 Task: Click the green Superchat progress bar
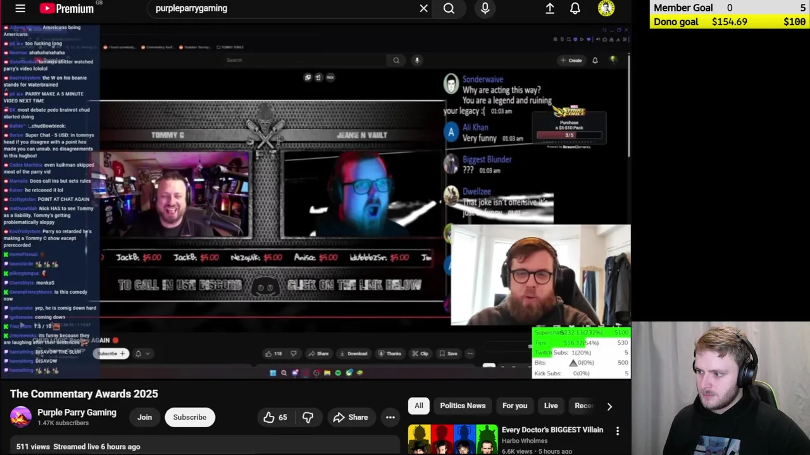coord(582,332)
